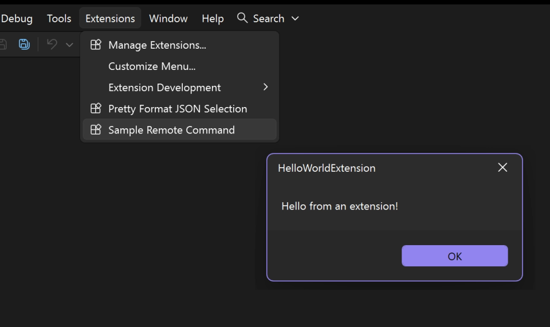
Task: Click the Search magnifier icon
Action: tap(242, 18)
